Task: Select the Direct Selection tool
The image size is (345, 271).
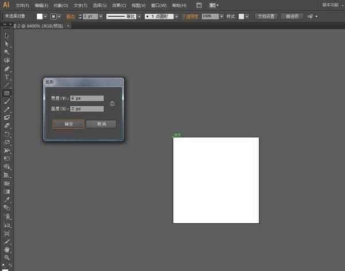Action: 7,44
